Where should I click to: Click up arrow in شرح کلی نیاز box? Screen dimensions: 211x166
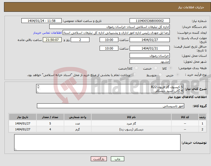coord(38,86)
